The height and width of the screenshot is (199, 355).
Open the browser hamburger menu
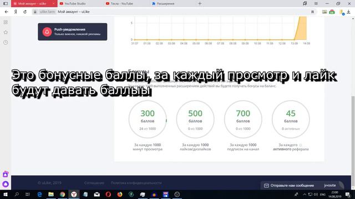(x=316, y=3)
